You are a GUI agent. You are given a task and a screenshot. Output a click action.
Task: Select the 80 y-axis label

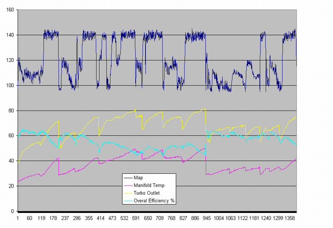(x=10, y=110)
